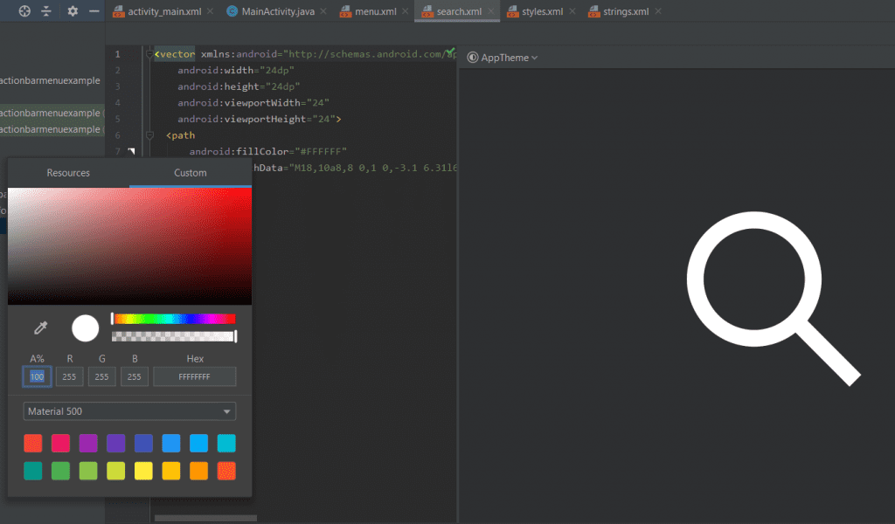Click the rainbow hue slider
The width and height of the screenshot is (895, 524).
[174, 319]
